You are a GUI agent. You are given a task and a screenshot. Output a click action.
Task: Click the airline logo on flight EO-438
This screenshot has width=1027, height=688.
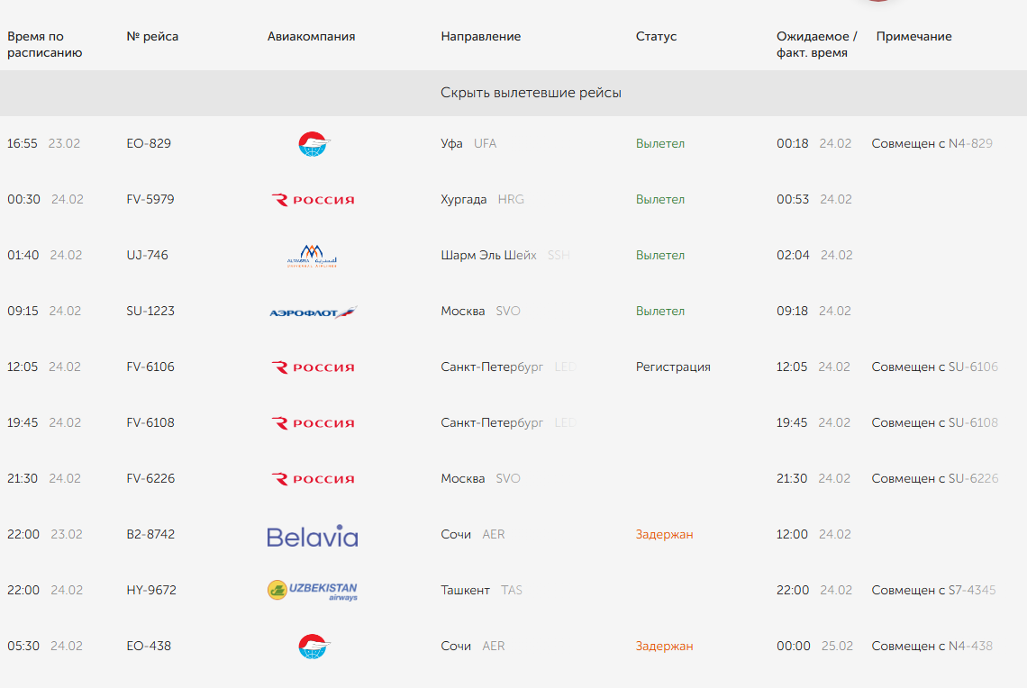click(x=314, y=647)
